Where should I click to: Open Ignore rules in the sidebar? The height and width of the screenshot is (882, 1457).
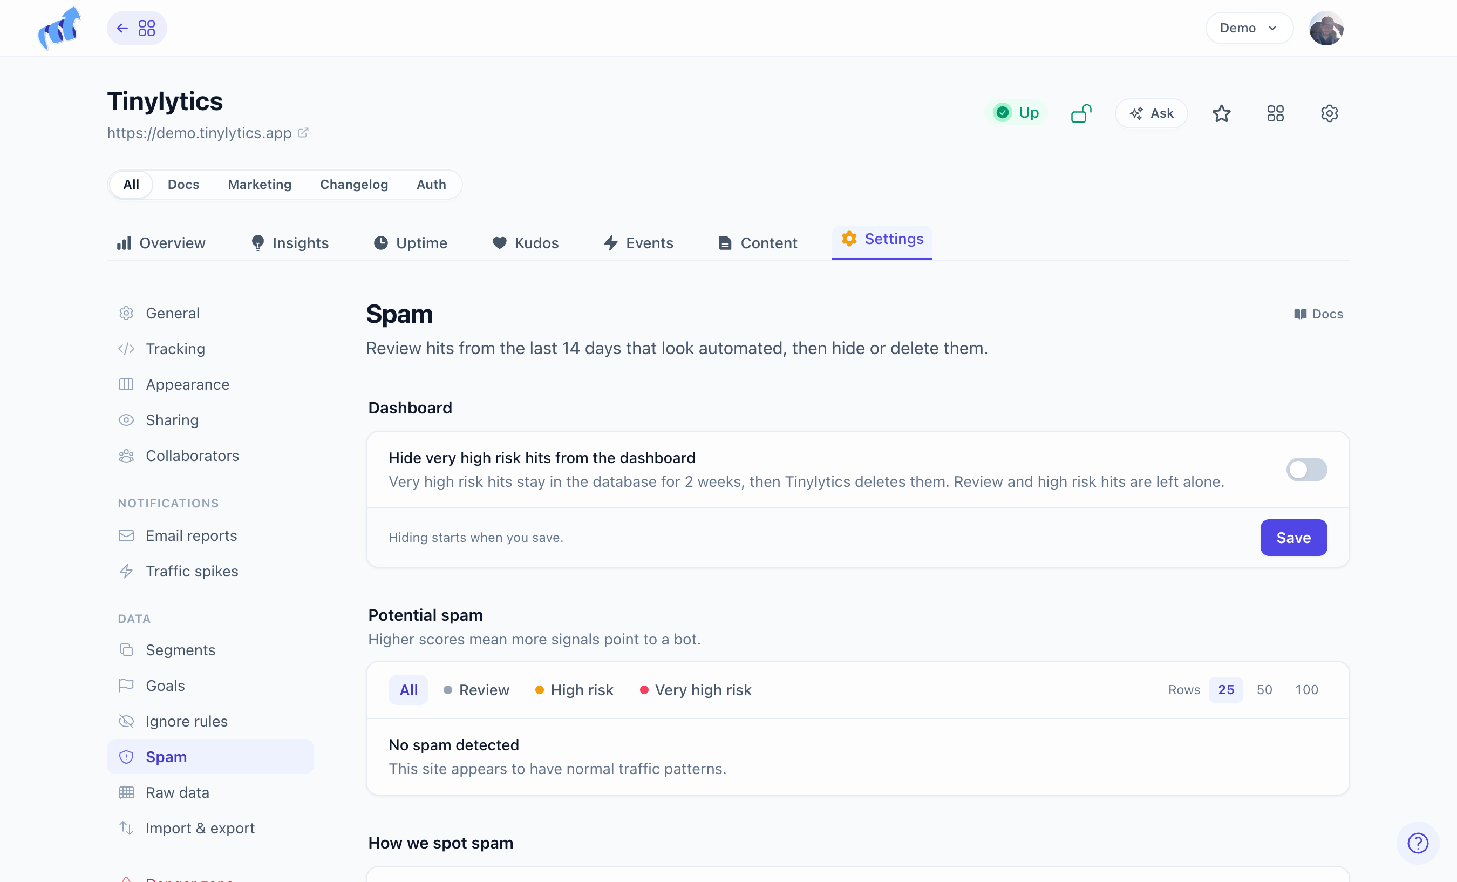(210, 721)
